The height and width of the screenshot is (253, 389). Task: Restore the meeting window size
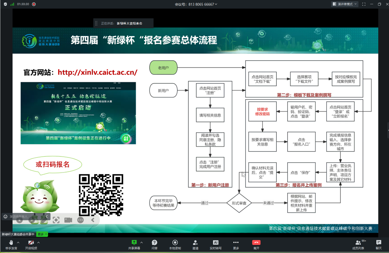[x=379, y=4]
